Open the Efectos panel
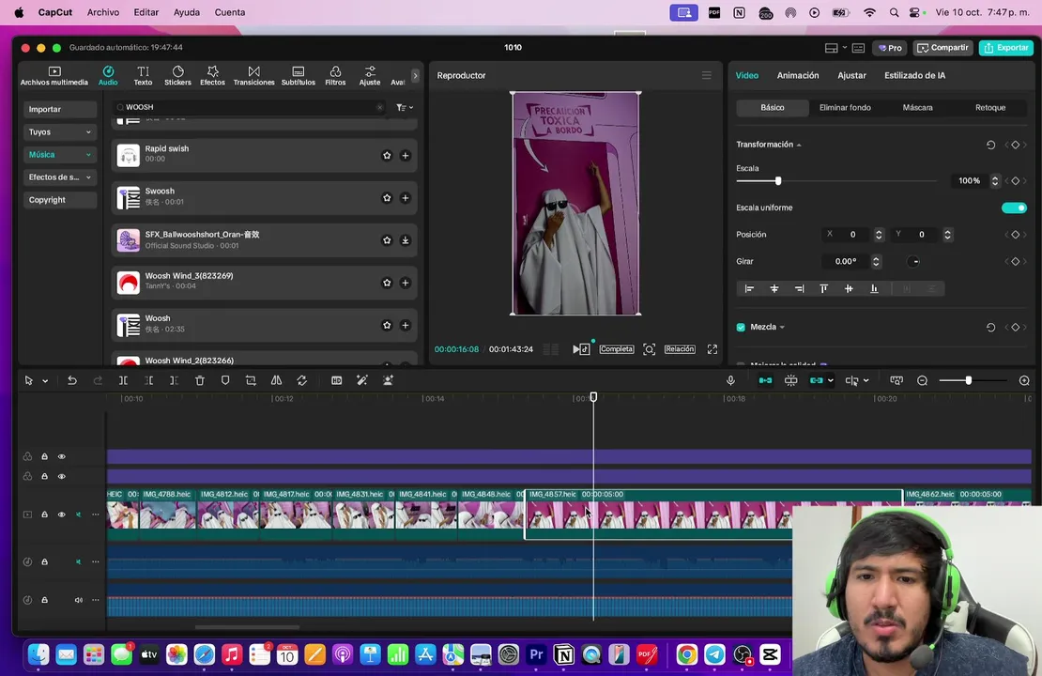 tap(213, 76)
